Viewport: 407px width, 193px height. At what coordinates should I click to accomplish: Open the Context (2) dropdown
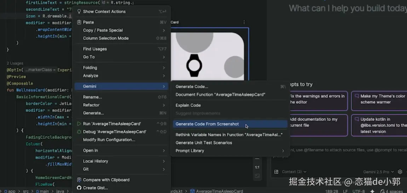click(294, 172)
